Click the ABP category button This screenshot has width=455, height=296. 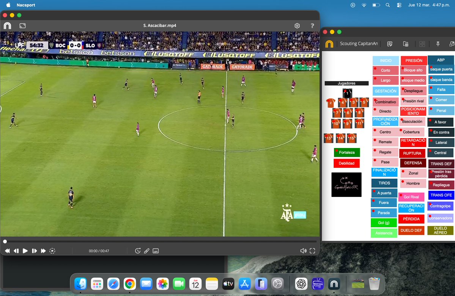coord(441,60)
